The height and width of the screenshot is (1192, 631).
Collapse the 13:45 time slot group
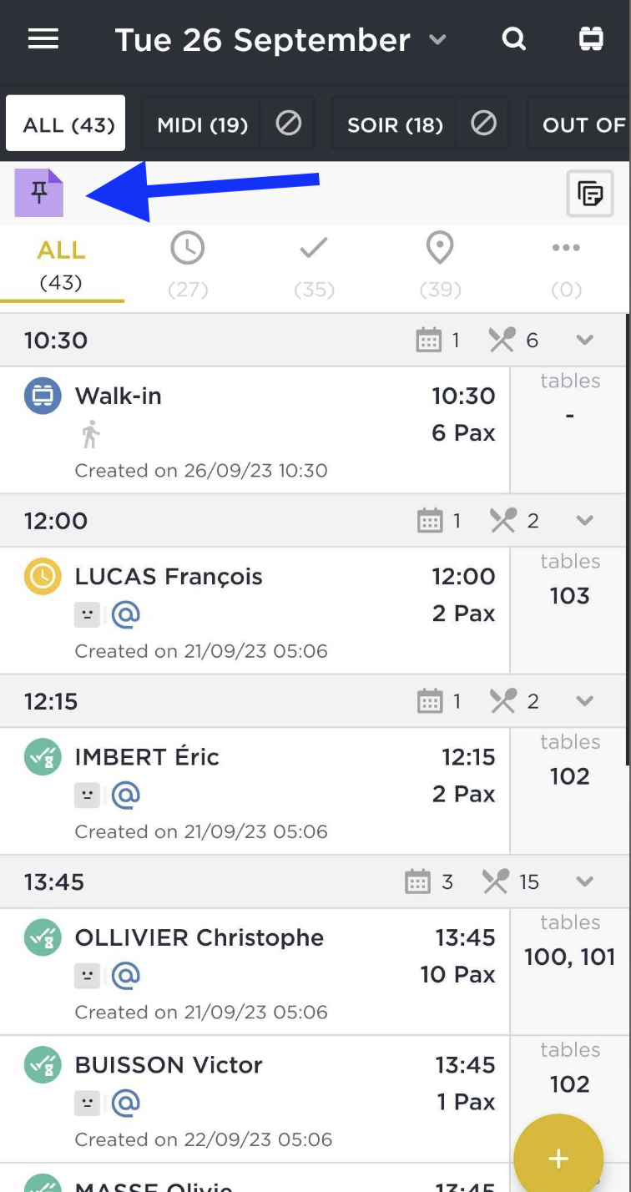(x=584, y=881)
